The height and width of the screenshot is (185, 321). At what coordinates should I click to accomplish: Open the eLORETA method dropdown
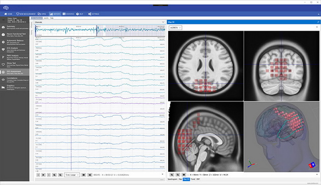[x=175, y=27]
